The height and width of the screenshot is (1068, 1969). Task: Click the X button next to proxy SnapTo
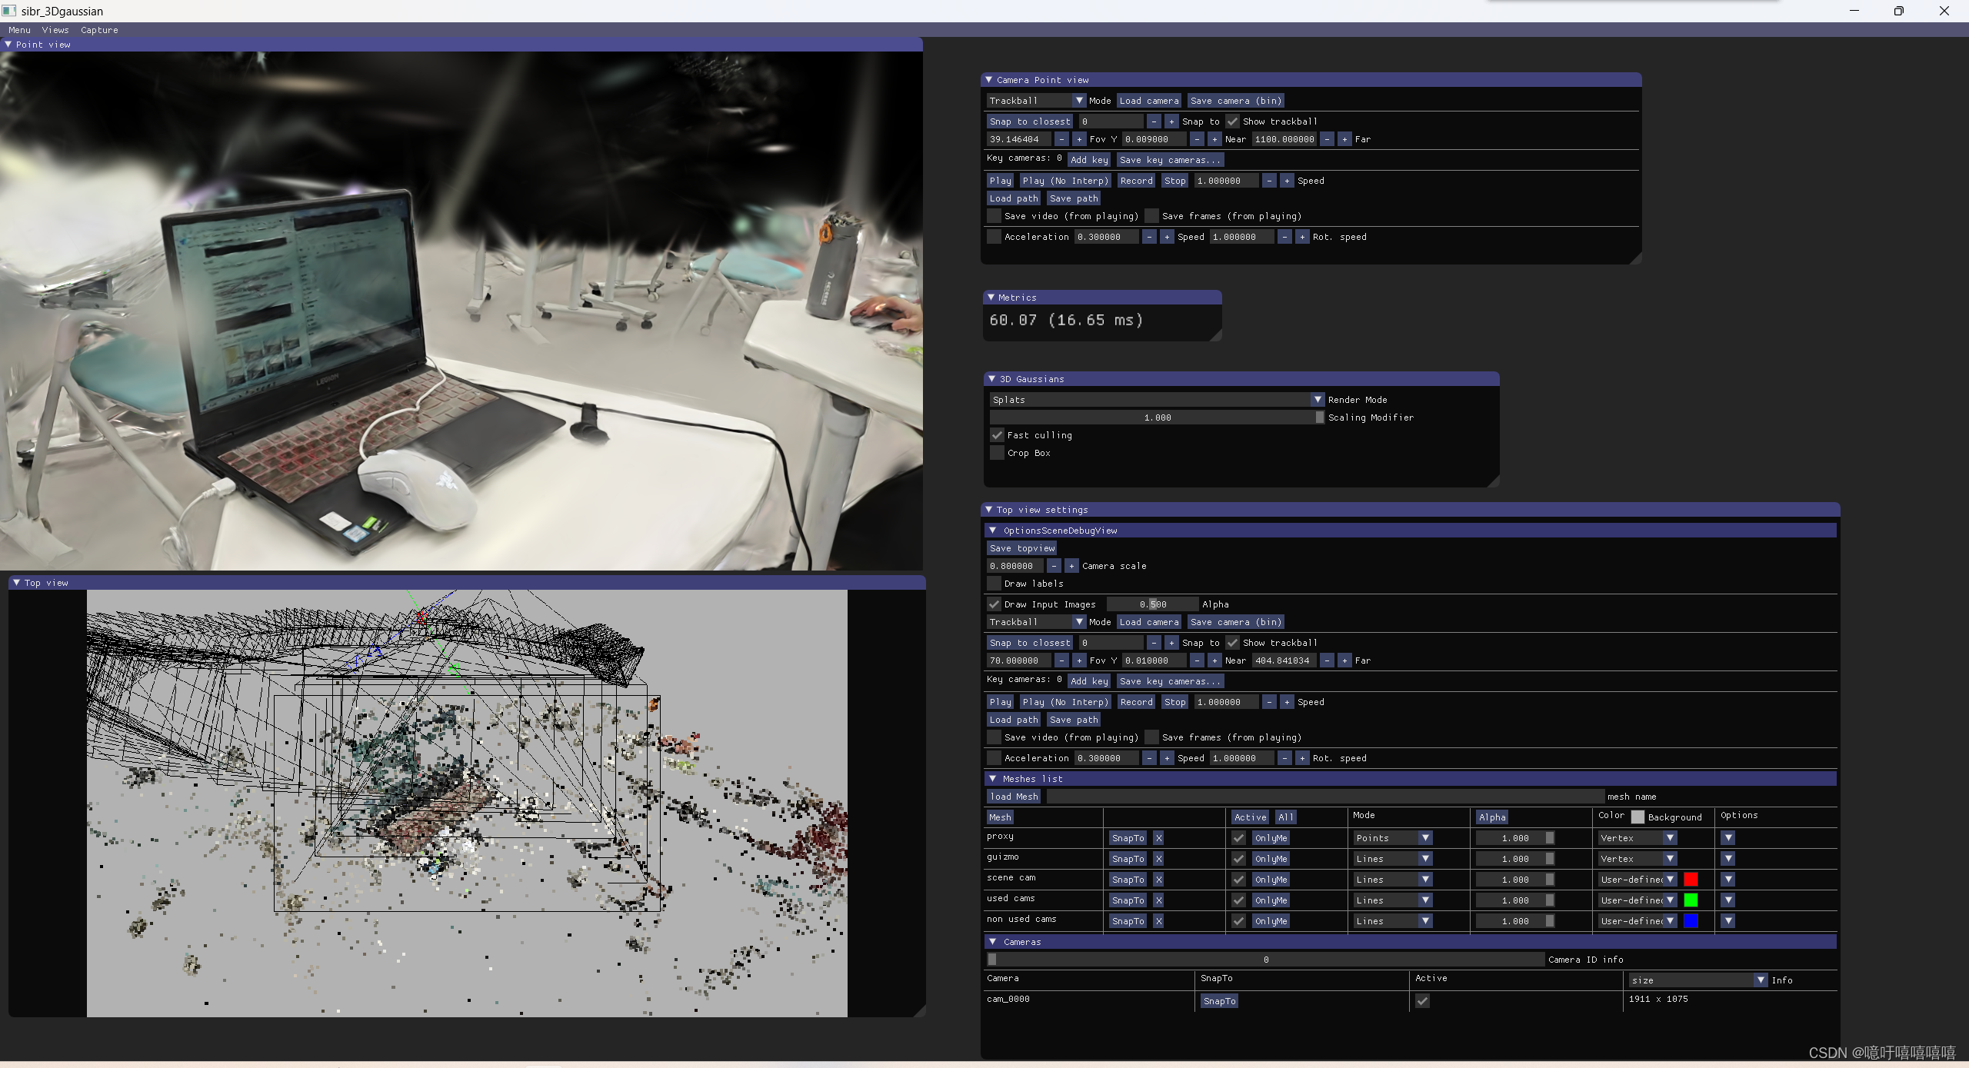1158,838
